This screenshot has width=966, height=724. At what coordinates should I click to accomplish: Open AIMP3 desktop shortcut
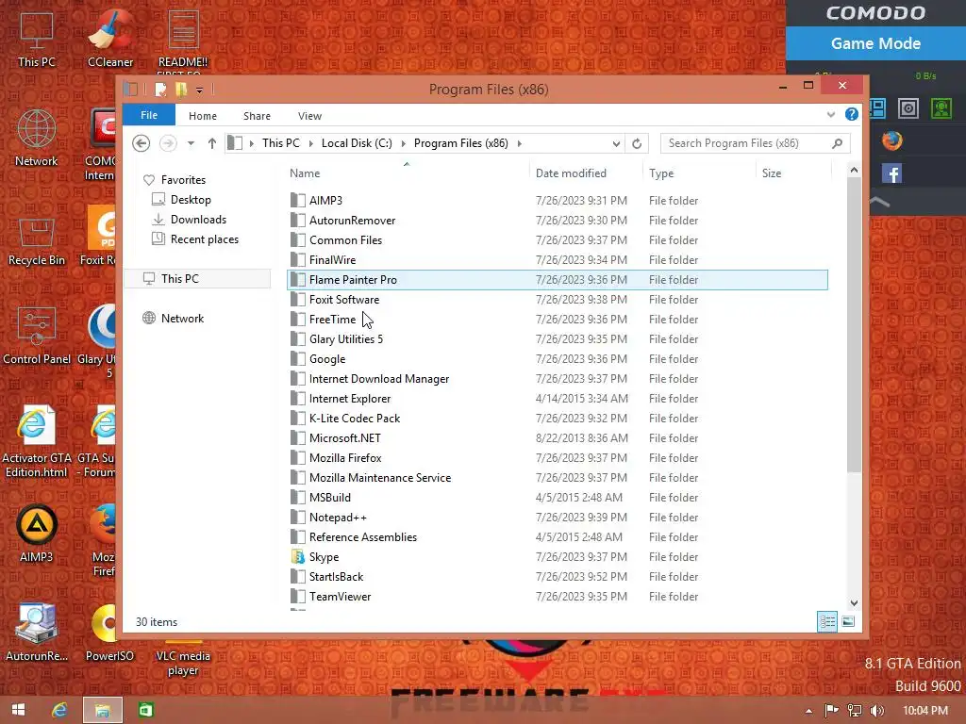[x=37, y=534]
